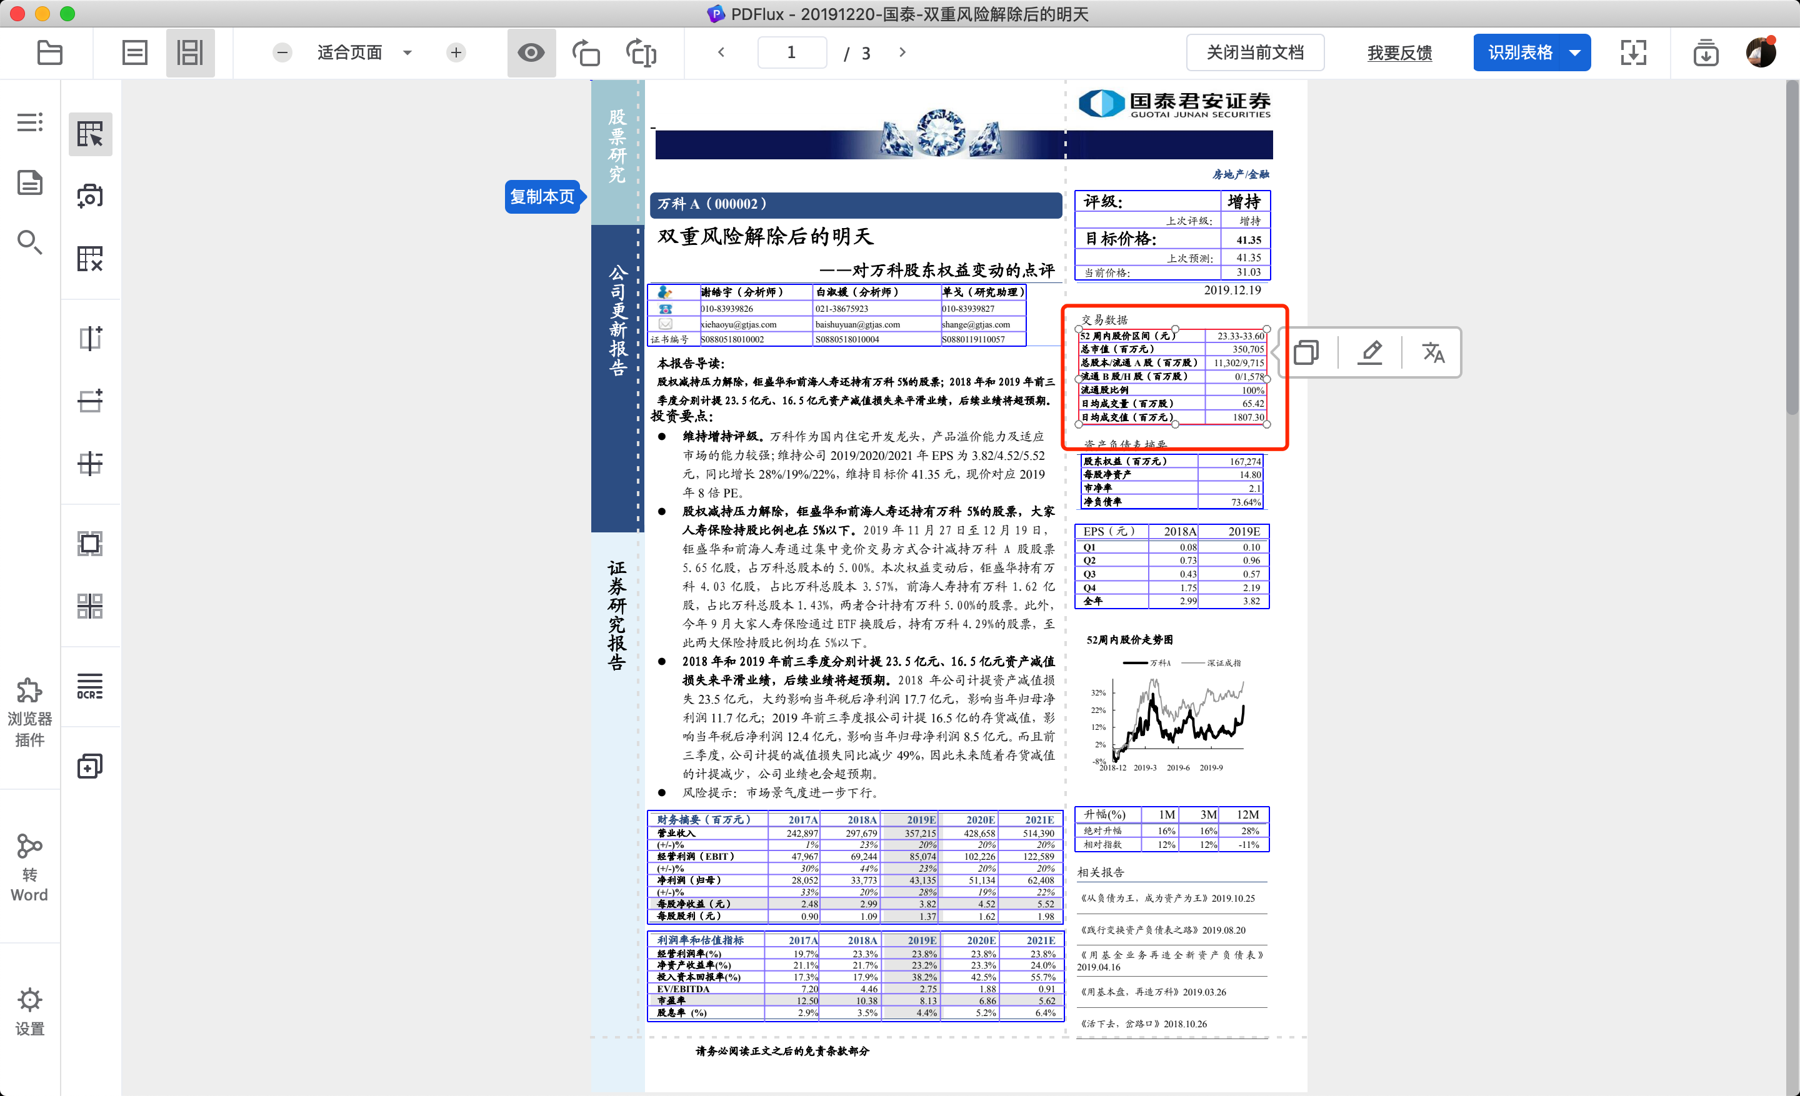1800x1096 pixels.
Task: Click the 升幅(%) table header
Action: (1104, 814)
